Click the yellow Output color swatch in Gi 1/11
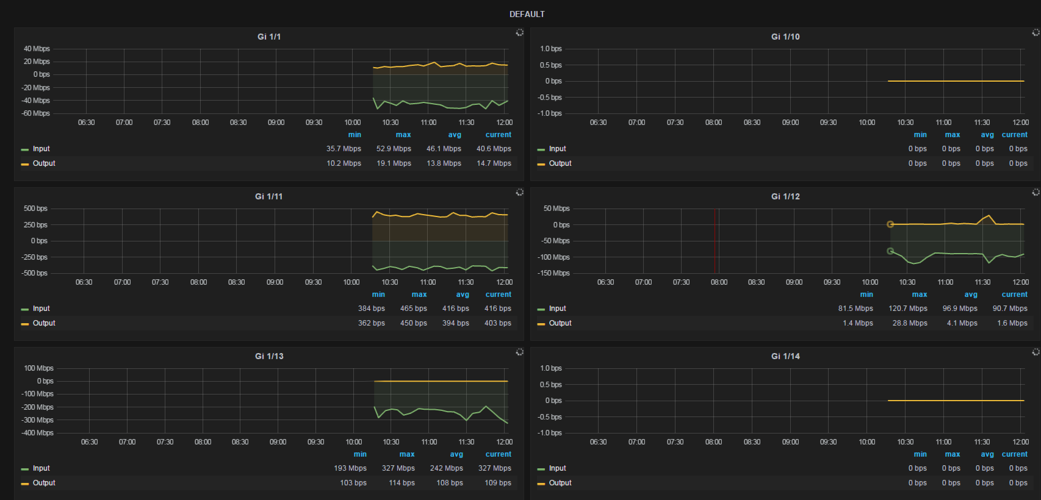Screen dimensions: 1041x500 pos(25,324)
